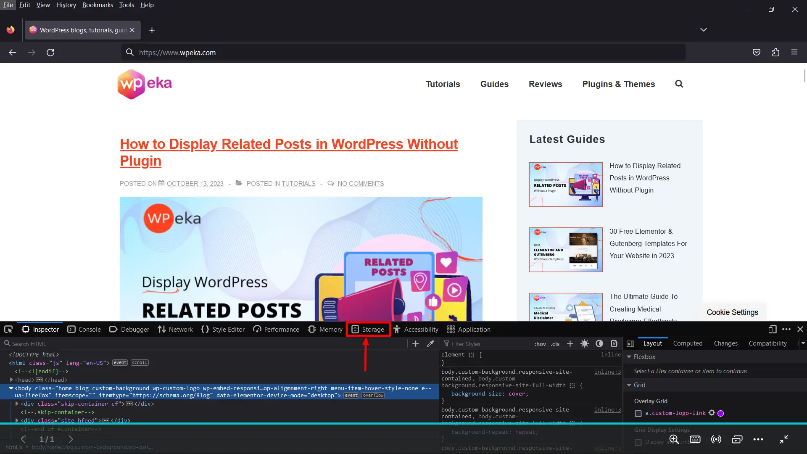Save page to Pocket icon

757,53
